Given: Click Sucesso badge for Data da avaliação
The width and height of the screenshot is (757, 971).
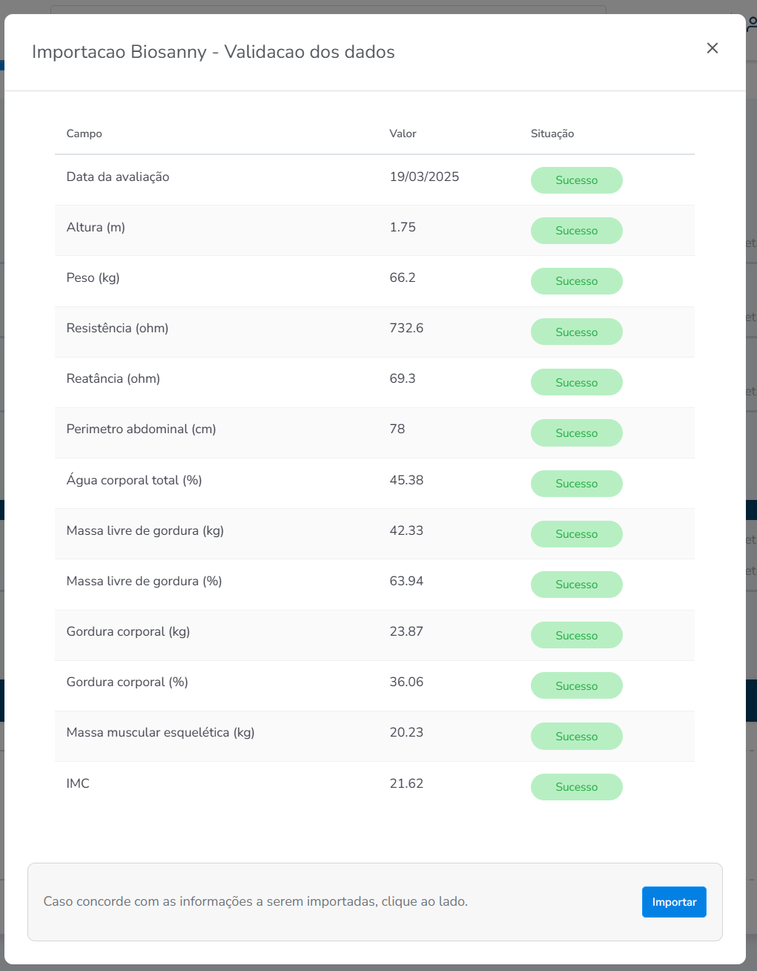Looking at the screenshot, I should pyautogui.click(x=576, y=180).
